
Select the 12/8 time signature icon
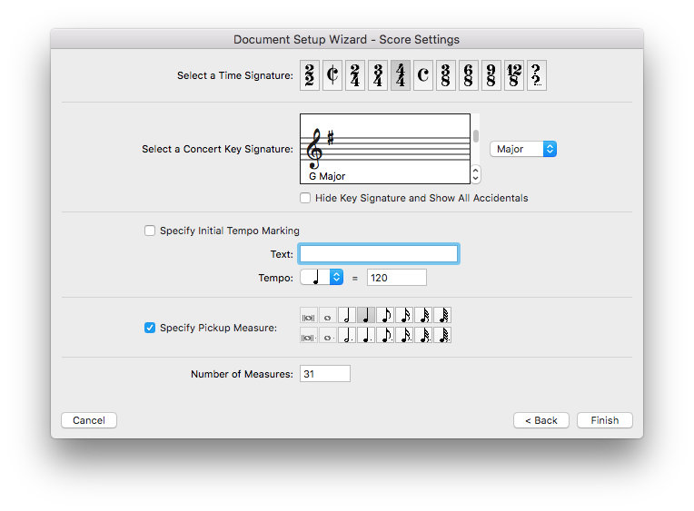coord(514,75)
